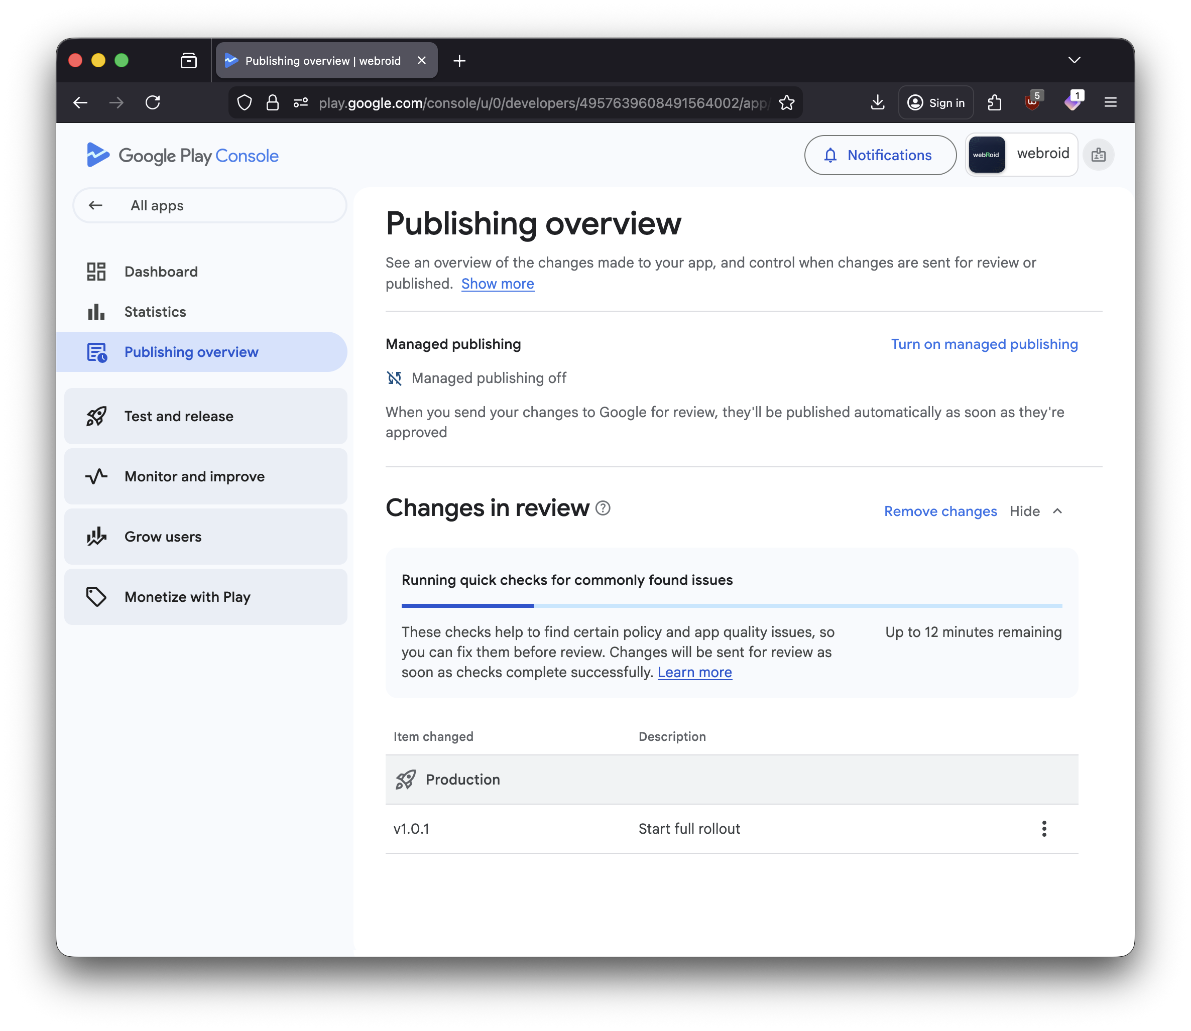Open the webroid app selector
This screenshot has height=1031, width=1191.
[1021, 155]
